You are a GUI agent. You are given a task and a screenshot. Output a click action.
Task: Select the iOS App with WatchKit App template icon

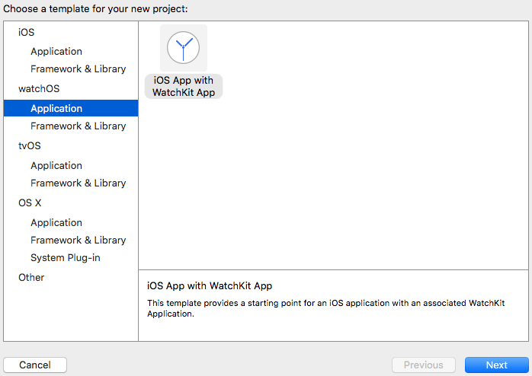[183, 48]
